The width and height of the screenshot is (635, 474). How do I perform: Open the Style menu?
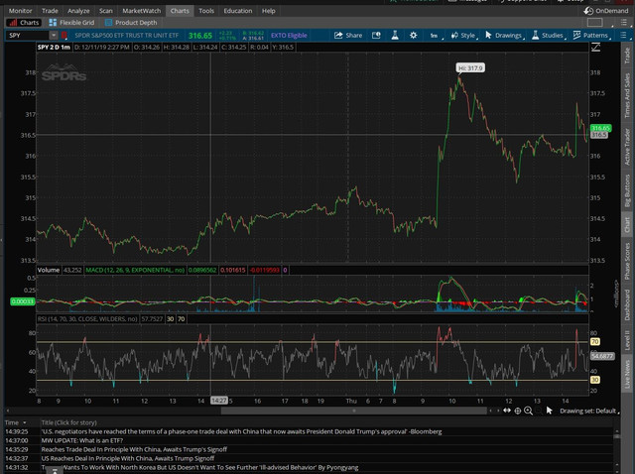pyautogui.click(x=464, y=36)
